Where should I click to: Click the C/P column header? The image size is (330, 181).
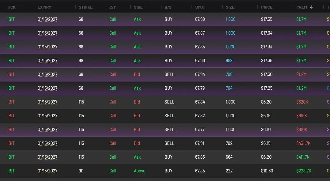(112, 7)
